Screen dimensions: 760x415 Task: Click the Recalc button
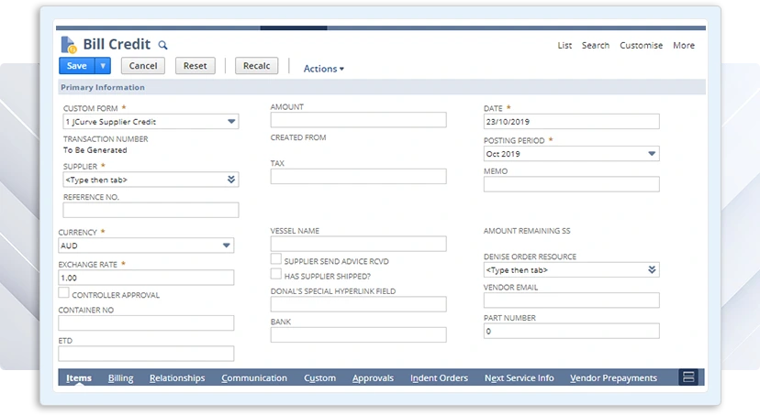[256, 66]
